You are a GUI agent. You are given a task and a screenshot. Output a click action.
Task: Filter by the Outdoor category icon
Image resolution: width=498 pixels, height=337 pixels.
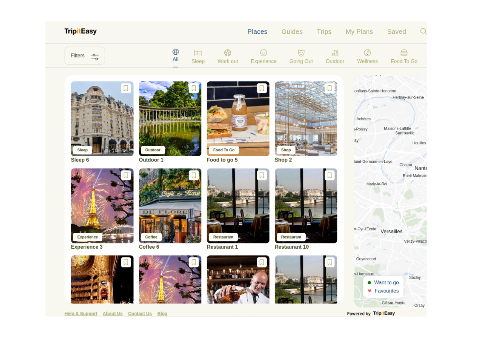pos(335,53)
